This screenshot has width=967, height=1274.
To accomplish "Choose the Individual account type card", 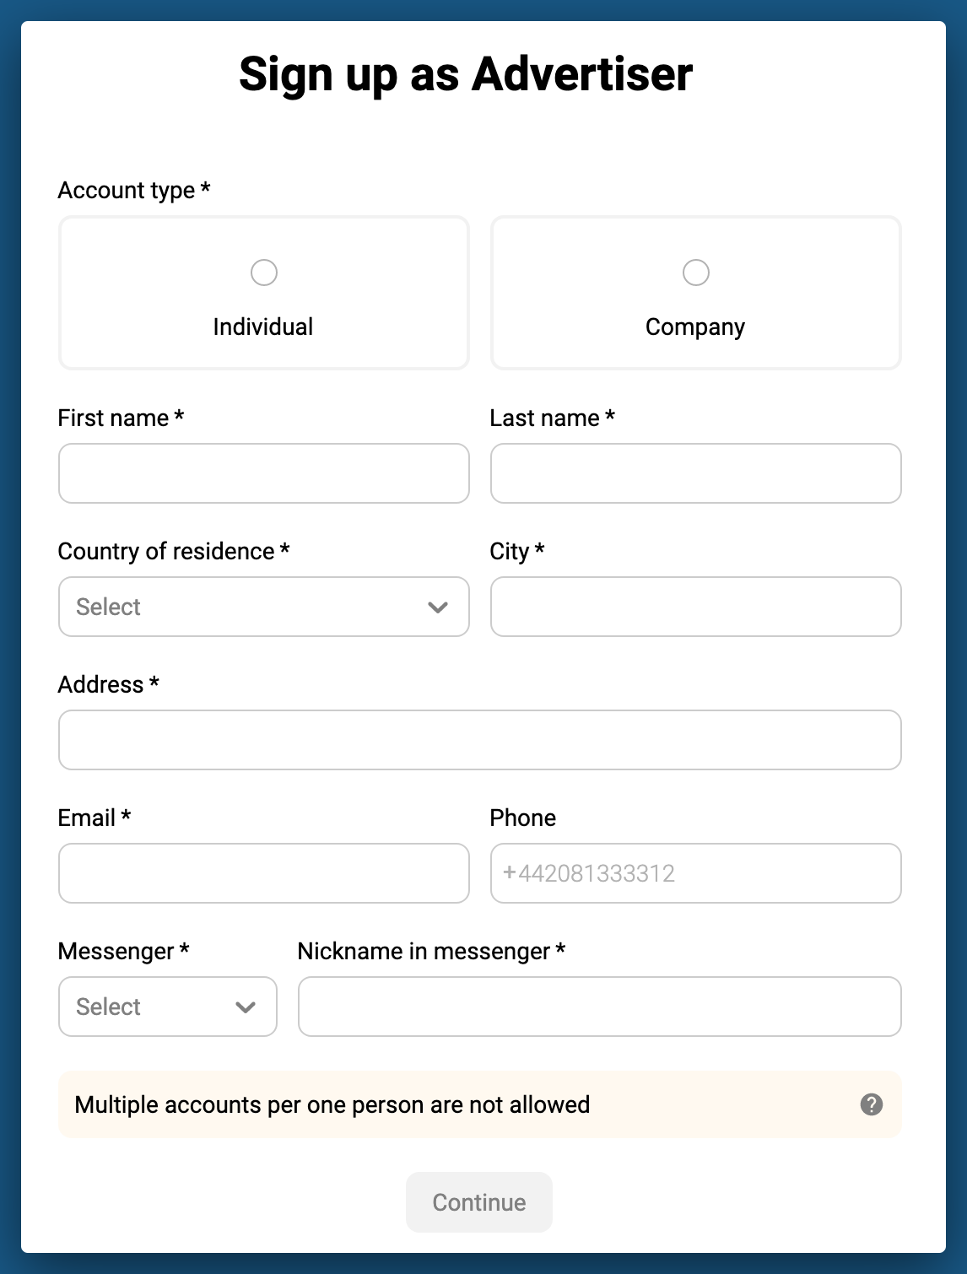I will pos(264,293).
